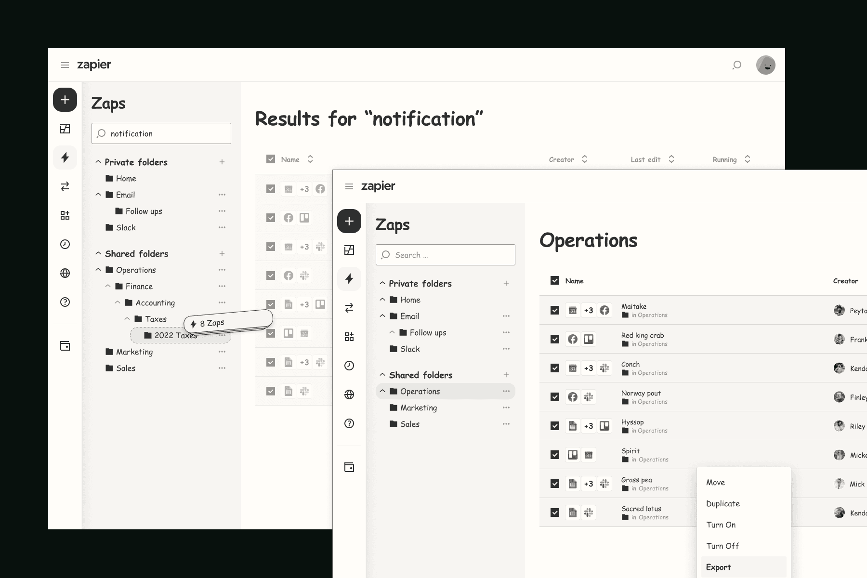Image resolution: width=867 pixels, height=578 pixels.
Task: Collapse Private folders section in back window
Action: (x=98, y=162)
